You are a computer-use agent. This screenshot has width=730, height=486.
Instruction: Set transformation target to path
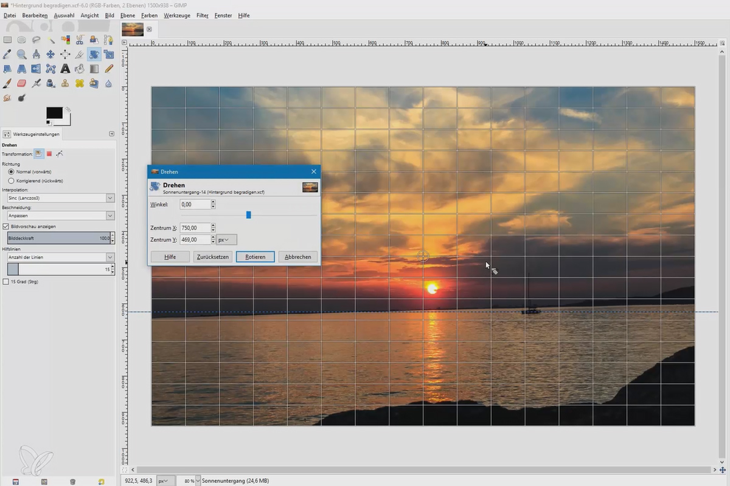pyautogui.click(x=60, y=154)
